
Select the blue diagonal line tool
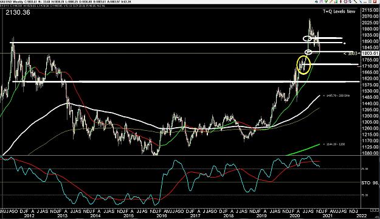(361, 1)
